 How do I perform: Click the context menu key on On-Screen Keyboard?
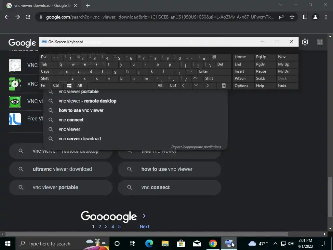click(x=224, y=86)
